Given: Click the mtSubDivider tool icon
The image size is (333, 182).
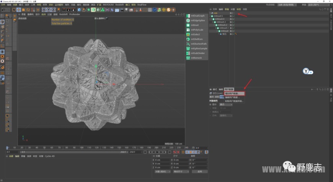Looking at the screenshot, I should [x=188, y=53].
